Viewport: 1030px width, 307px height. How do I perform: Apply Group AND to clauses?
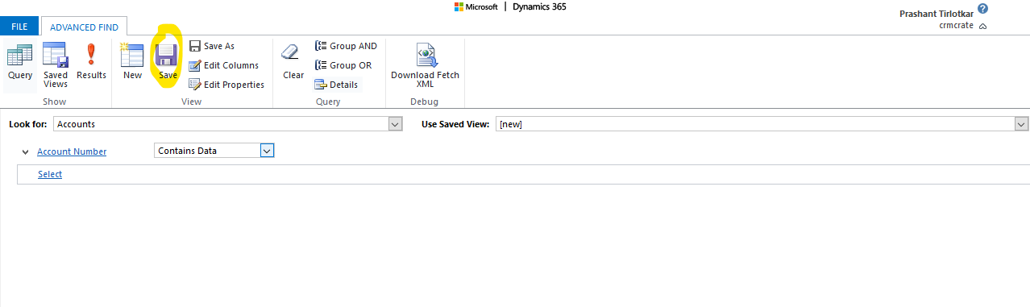click(346, 46)
